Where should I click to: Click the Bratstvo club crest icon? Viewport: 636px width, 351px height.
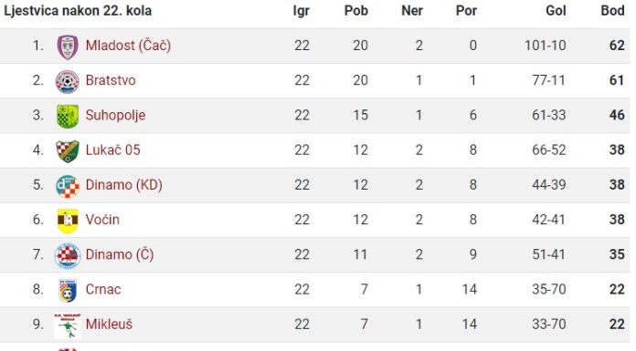coord(68,81)
